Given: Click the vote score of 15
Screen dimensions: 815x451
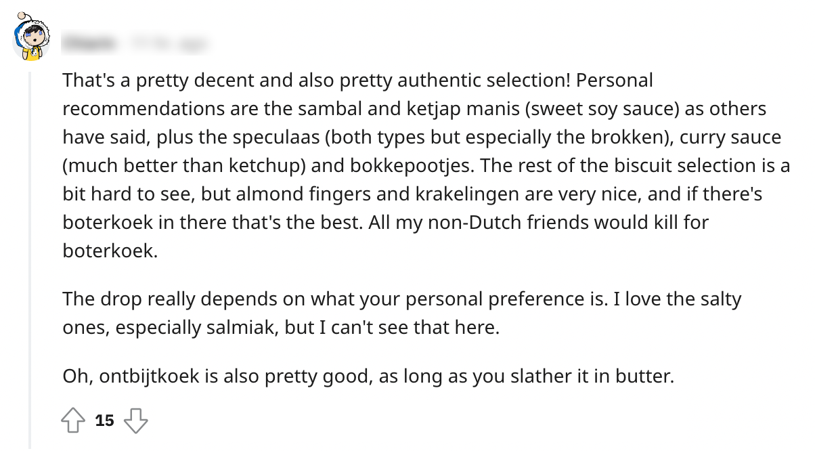Looking at the screenshot, I should 104,421.
